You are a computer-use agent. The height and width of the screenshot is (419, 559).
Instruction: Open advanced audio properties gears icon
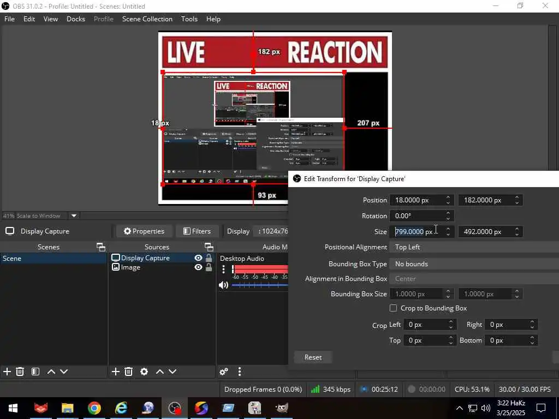pos(224,372)
